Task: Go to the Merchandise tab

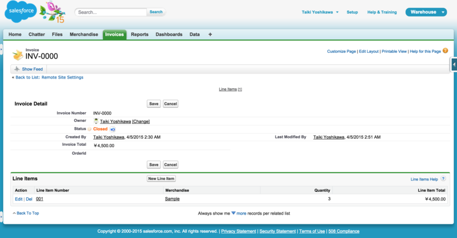Action: coord(83,34)
